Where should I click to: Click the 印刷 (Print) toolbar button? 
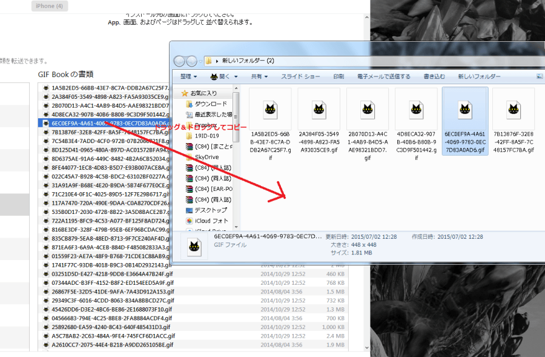coord(339,76)
